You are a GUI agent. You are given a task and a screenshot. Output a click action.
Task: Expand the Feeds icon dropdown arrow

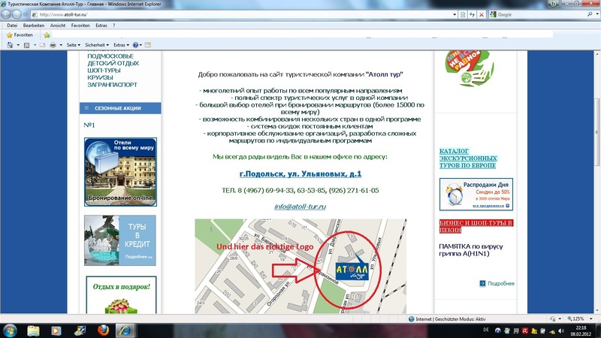pyautogui.click(x=35, y=45)
